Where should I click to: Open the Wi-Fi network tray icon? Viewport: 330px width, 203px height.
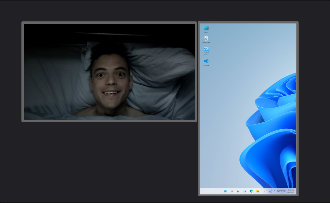click(x=281, y=191)
